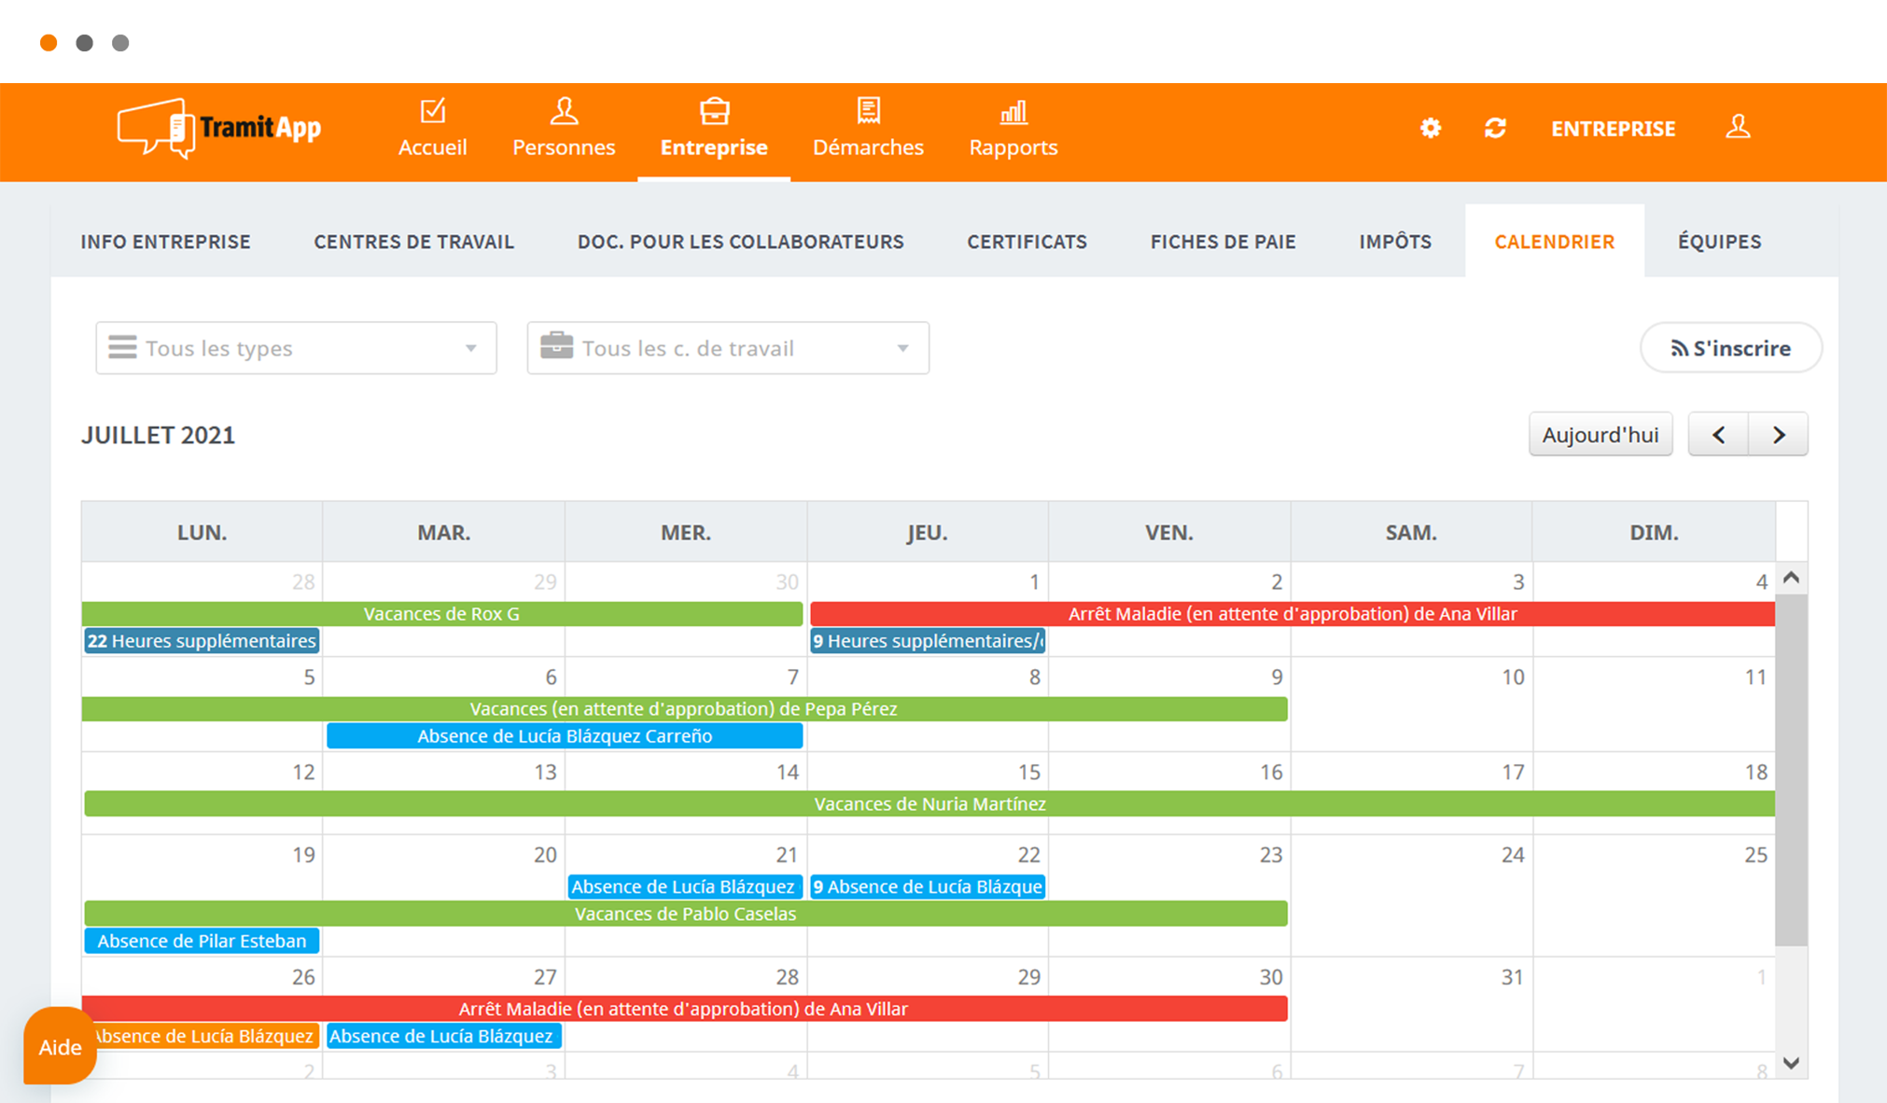
Task: Select day 10 in the calendar
Action: pyautogui.click(x=1512, y=677)
